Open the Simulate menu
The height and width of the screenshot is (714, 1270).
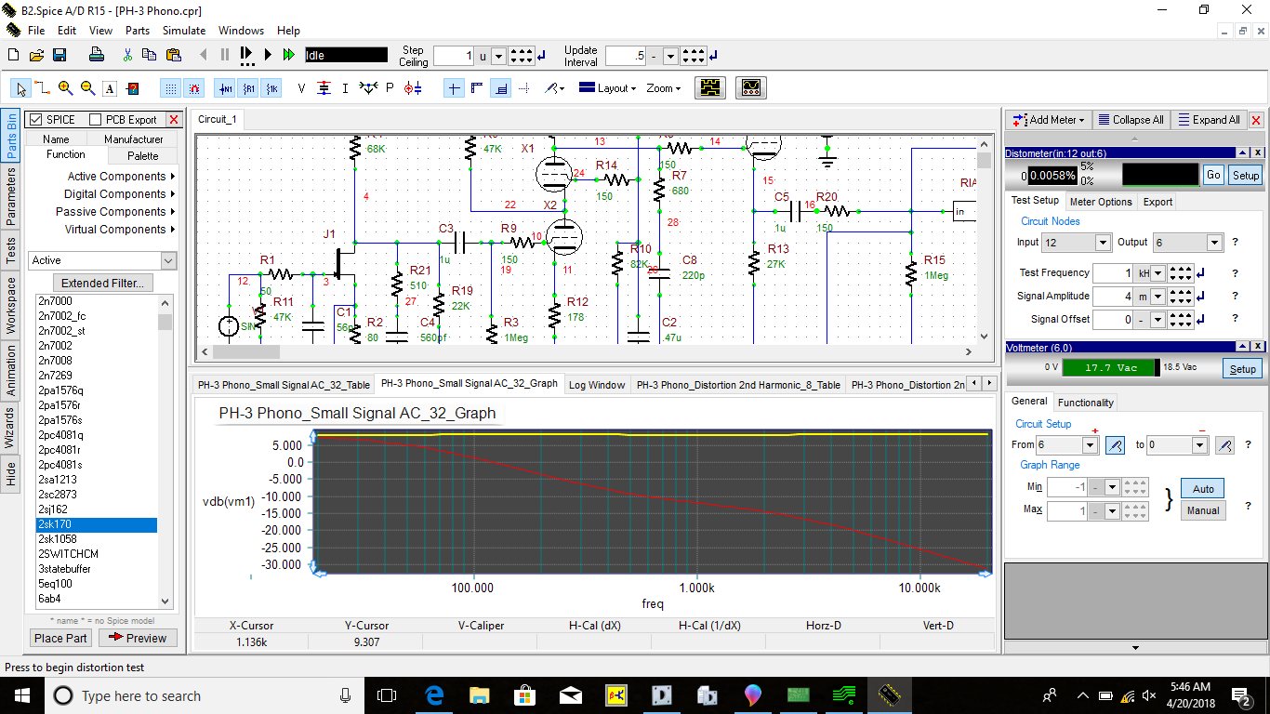(x=184, y=31)
